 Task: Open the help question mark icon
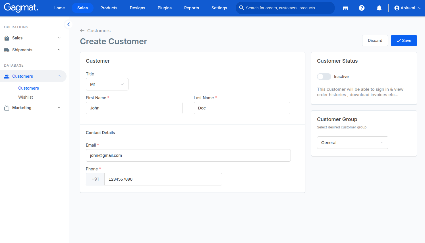click(362, 8)
